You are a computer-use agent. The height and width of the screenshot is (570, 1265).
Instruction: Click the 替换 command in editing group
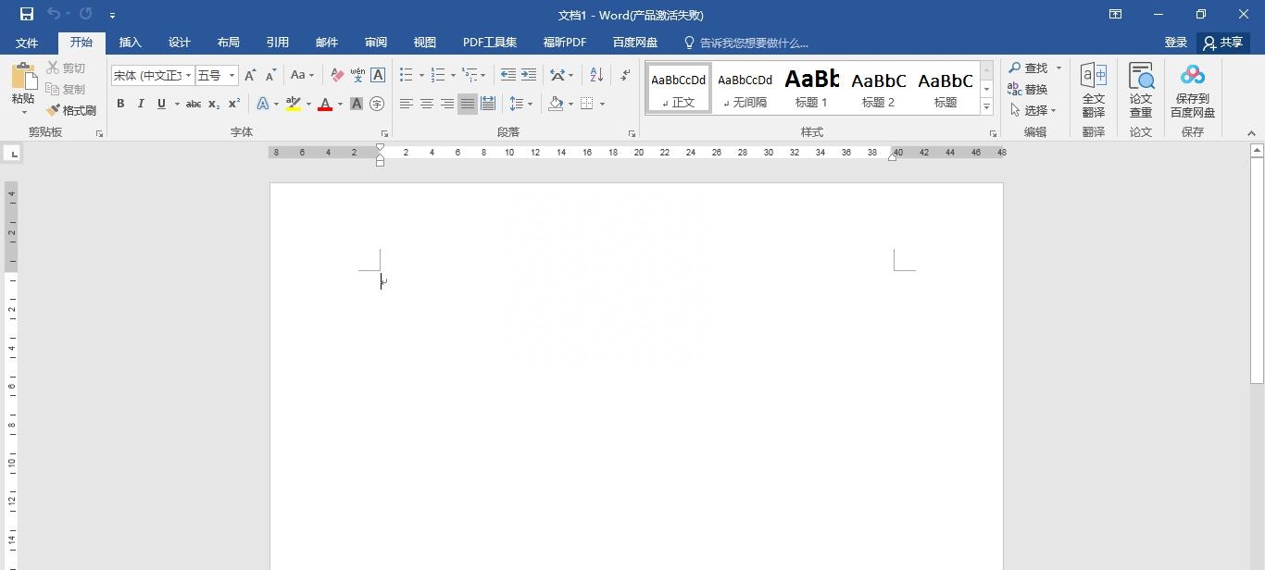[x=1033, y=89]
